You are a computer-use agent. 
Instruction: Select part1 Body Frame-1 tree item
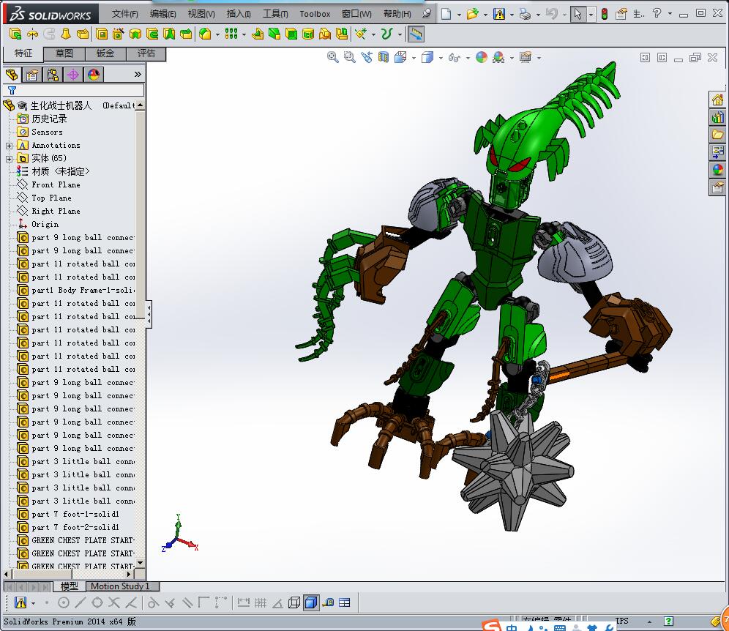76,290
